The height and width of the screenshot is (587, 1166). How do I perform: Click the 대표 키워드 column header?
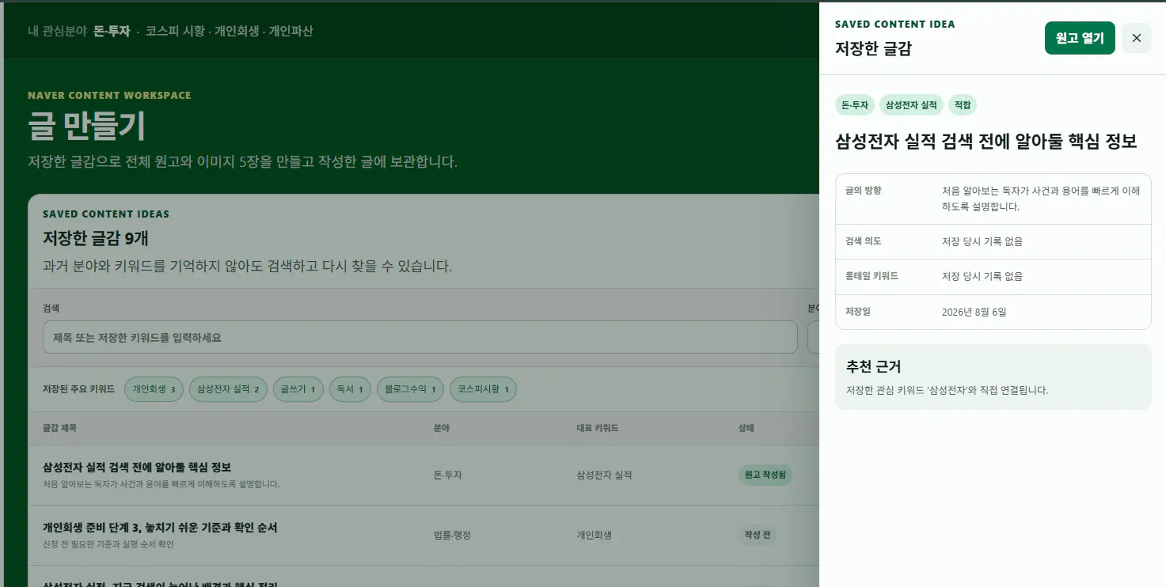[597, 428]
